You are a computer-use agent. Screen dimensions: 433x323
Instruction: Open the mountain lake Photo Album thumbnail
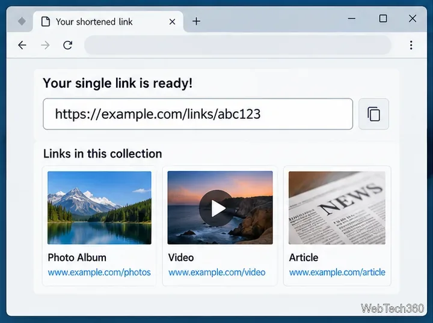click(99, 208)
